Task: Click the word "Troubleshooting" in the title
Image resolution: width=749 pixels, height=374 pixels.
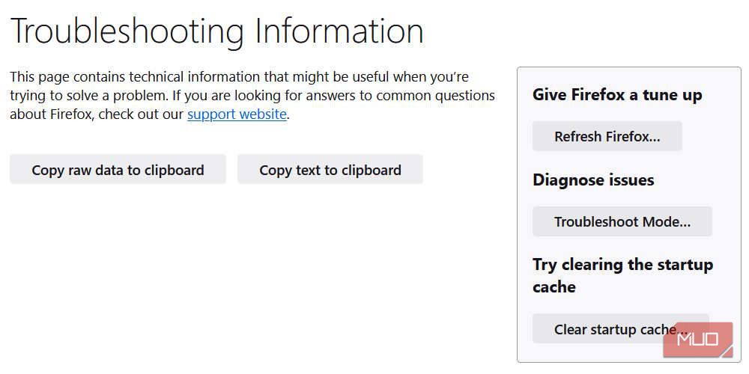Action: [127, 31]
